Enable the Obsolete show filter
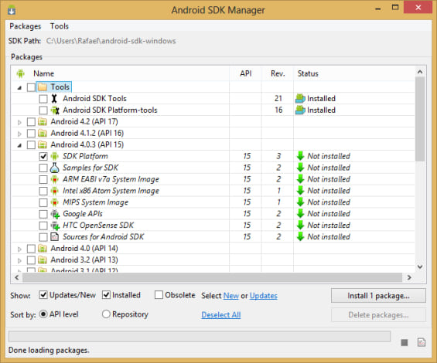 159,295
